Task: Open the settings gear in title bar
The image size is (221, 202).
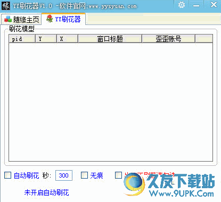Action: tap(182, 5)
